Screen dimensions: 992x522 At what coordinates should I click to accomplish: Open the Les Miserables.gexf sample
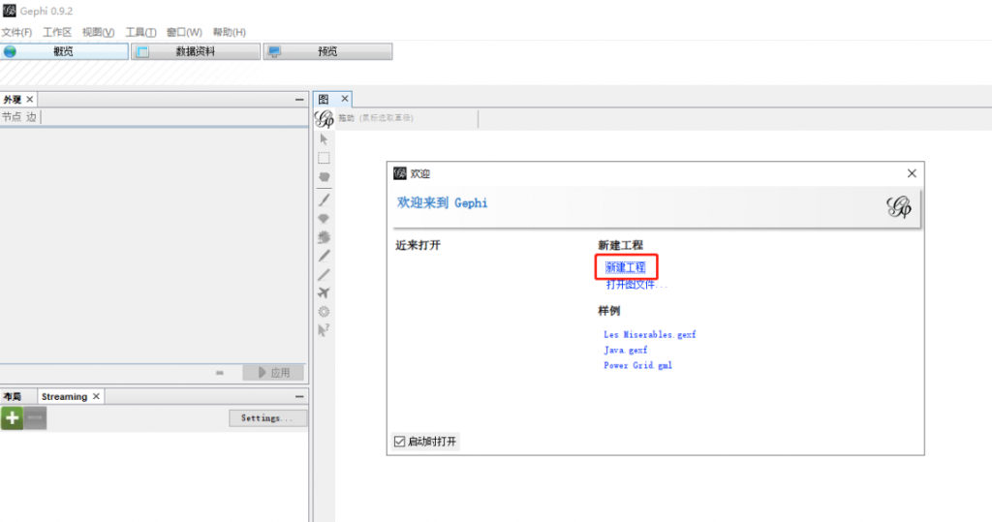tap(650, 335)
